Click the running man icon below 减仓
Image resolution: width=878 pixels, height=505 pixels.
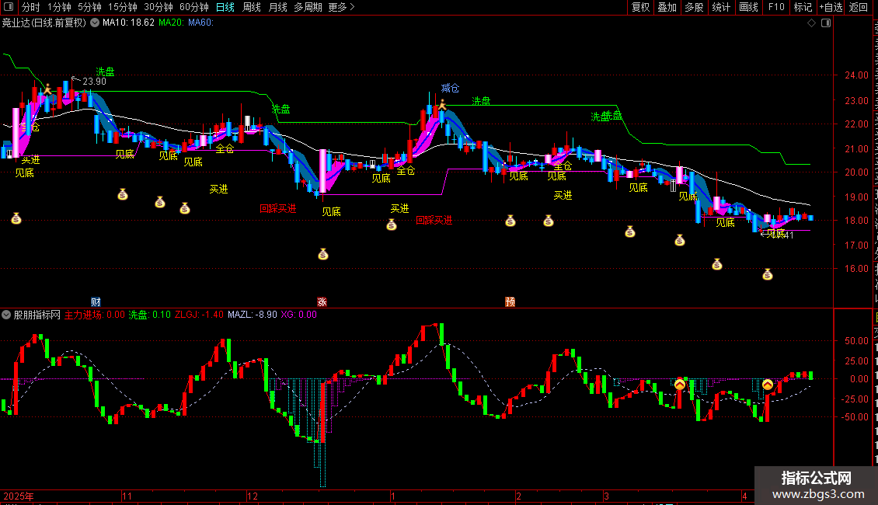click(442, 105)
